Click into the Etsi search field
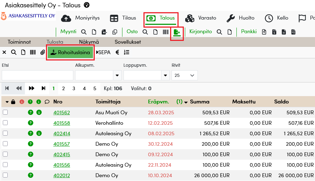 (x=38, y=75)
